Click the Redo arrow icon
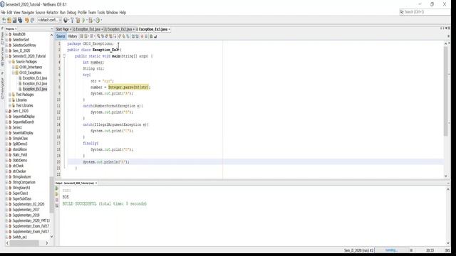This screenshot has width=456, height=256. tap(32, 20)
